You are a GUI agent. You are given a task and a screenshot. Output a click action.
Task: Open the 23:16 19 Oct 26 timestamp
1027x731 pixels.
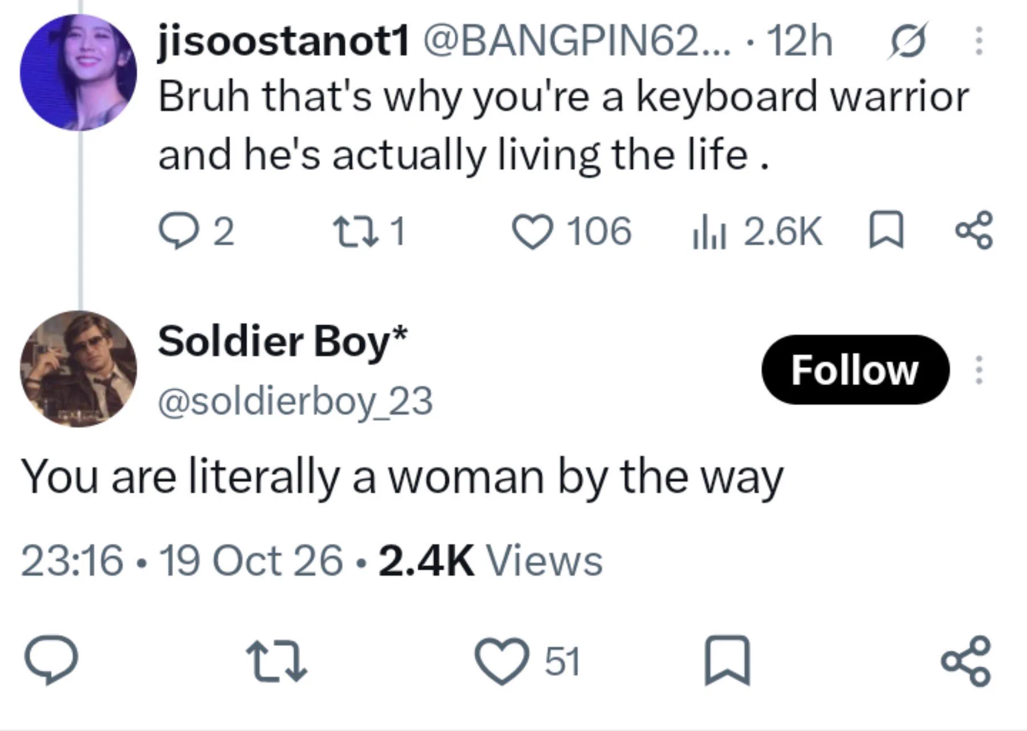(182, 560)
